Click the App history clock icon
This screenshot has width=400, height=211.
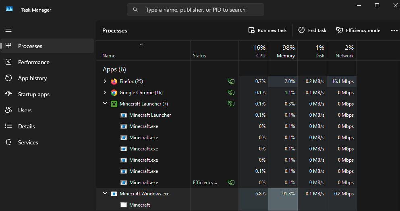point(8,78)
